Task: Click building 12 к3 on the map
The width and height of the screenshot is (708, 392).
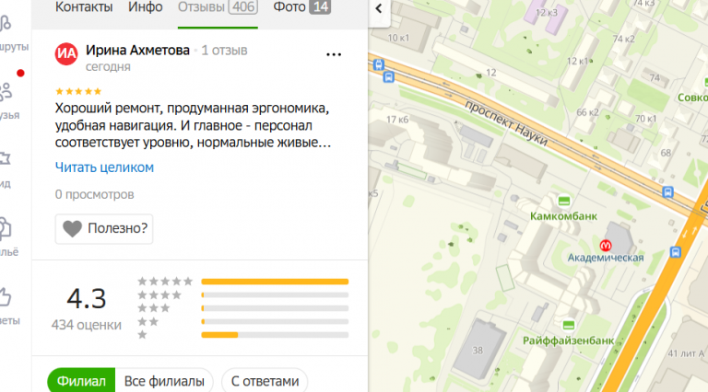Action: tap(547, 13)
